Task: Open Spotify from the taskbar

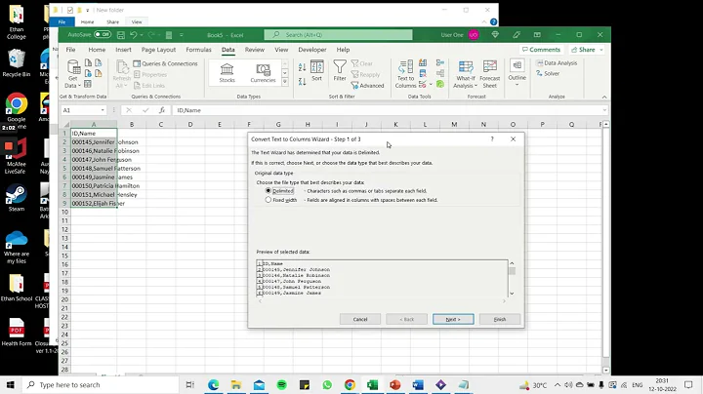Action: 281,385
